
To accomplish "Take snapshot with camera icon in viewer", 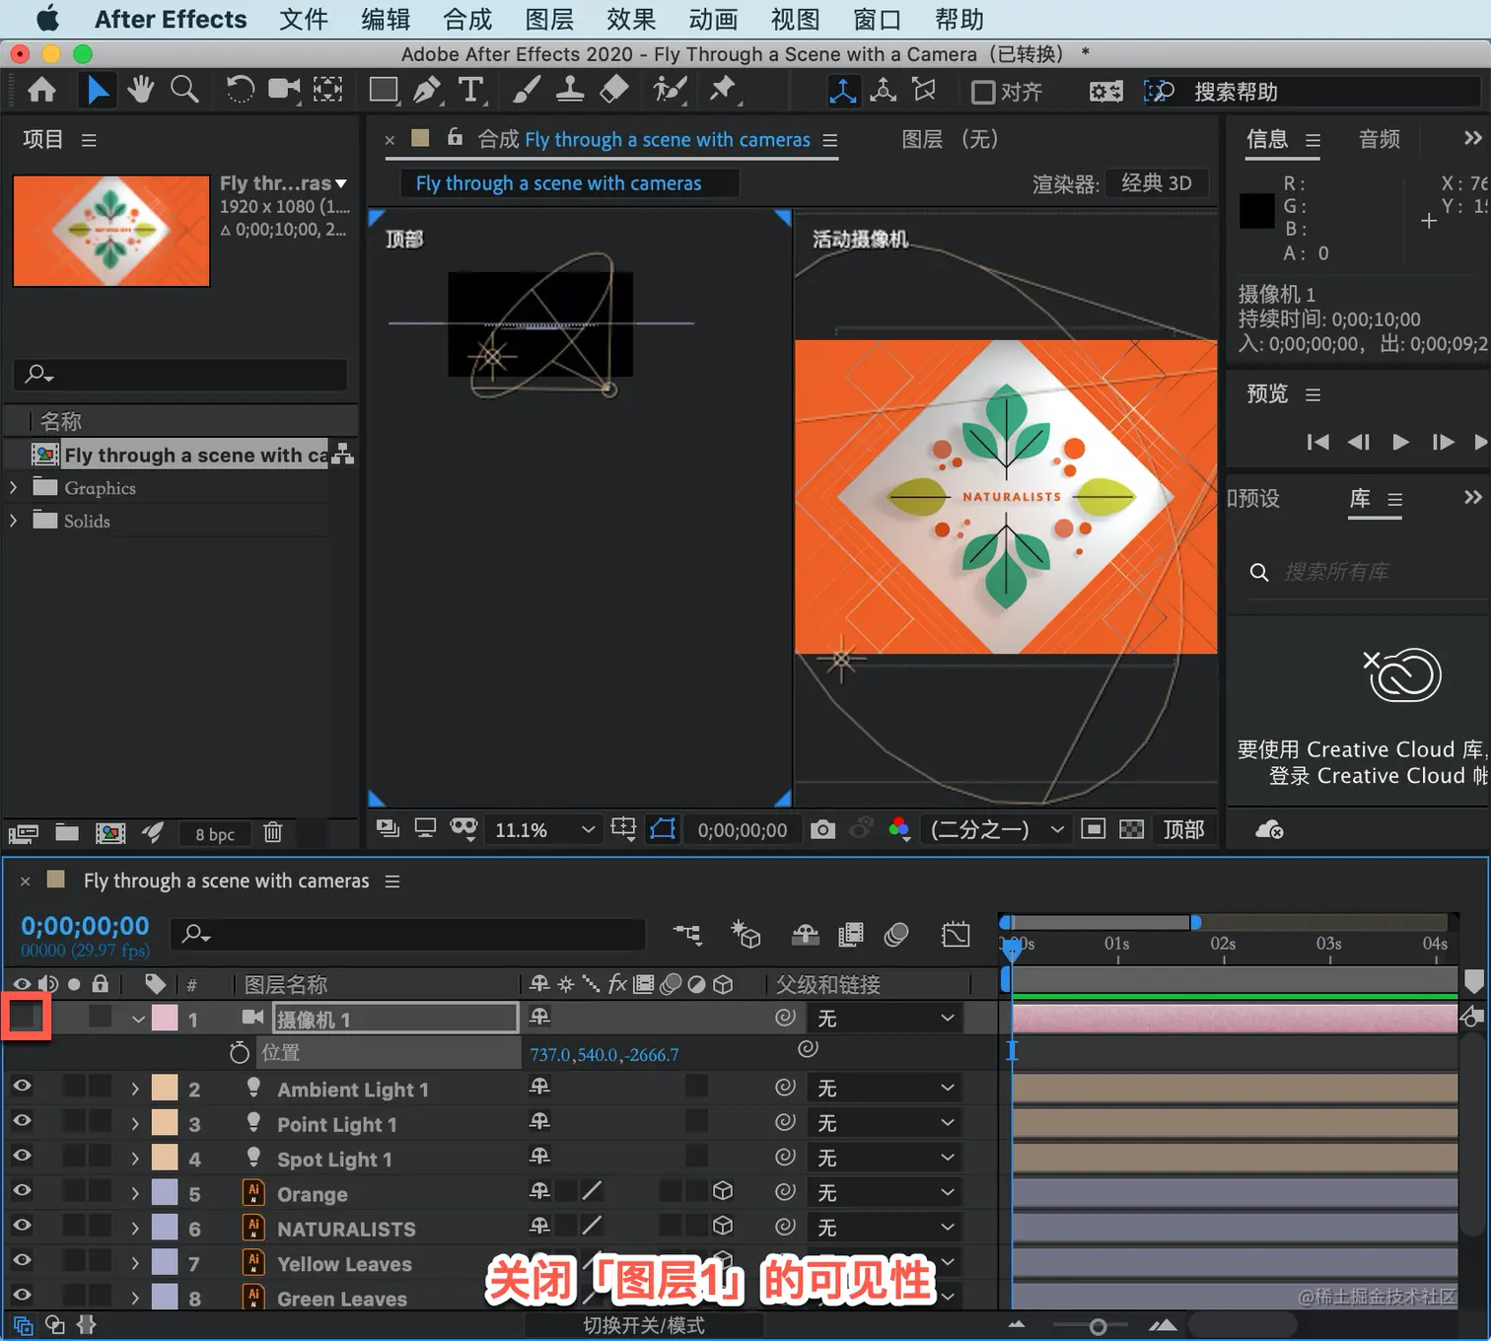I will pyautogui.click(x=822, y=829).
